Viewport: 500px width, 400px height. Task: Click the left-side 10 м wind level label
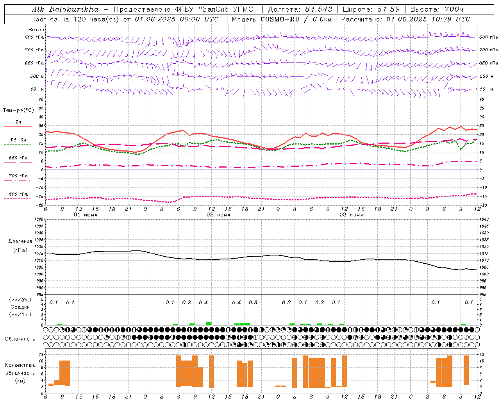click(37, 89)
